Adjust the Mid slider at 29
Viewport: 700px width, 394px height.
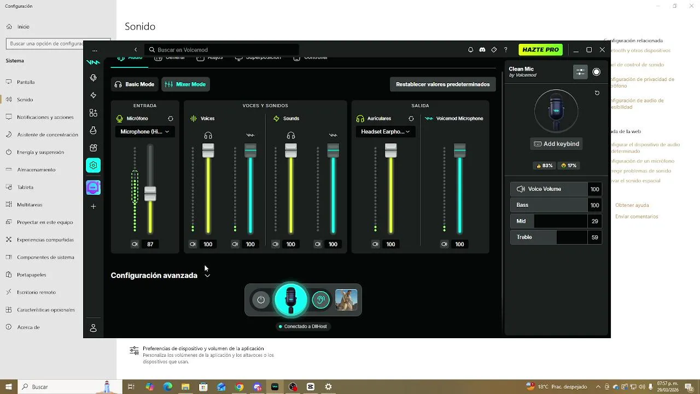556,221
